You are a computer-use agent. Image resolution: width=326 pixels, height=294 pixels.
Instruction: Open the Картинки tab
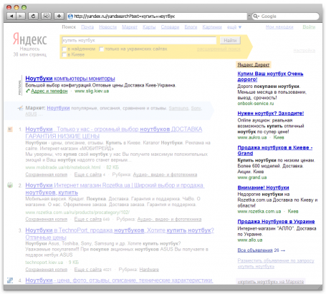212,27
